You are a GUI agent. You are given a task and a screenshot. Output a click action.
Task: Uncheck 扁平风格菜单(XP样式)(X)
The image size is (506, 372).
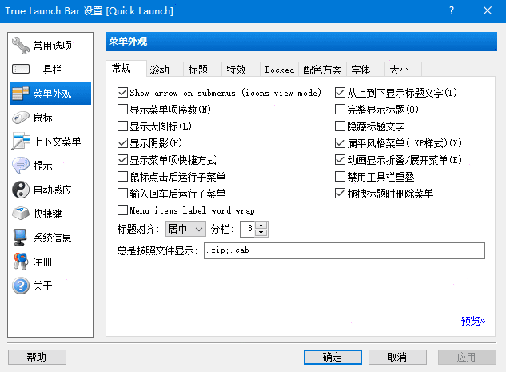[x=340, y=143]
